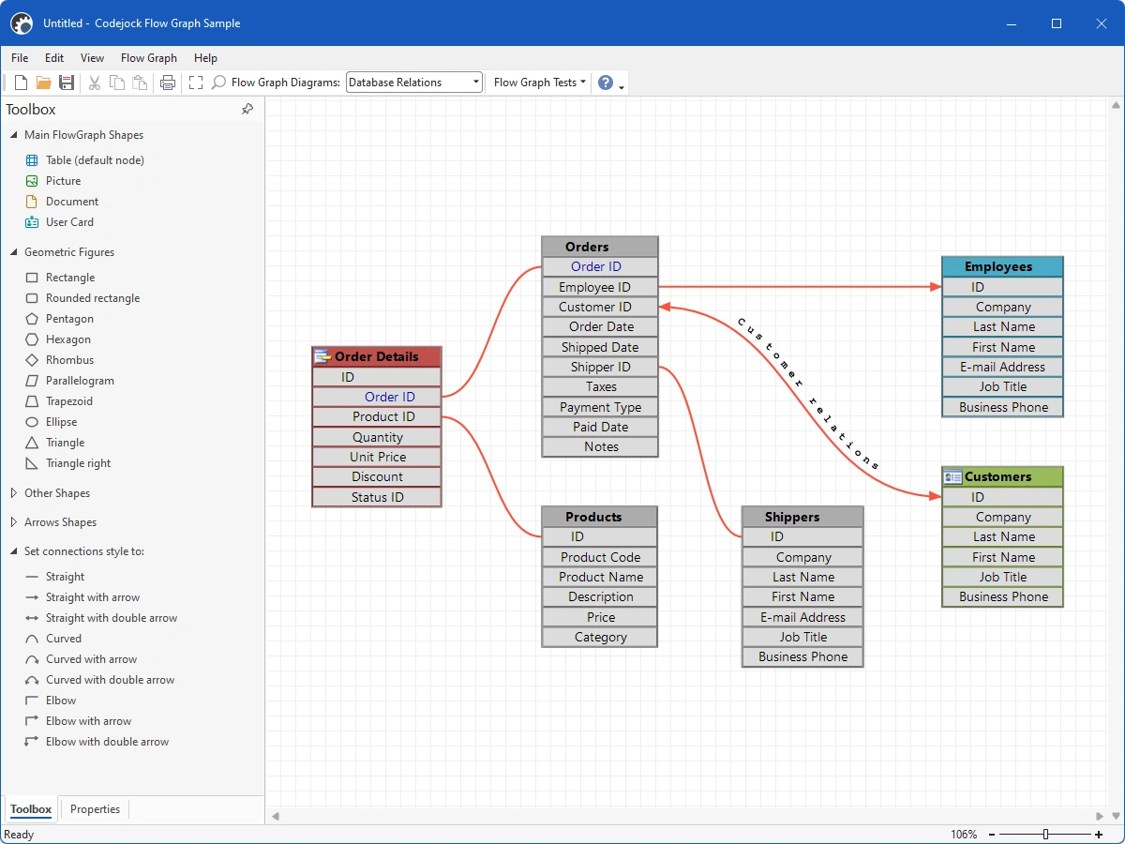The height and width of the screenshot is (844, 1125).
Task: Click the Payment Type row in Orders
Action: tap(600, 407)
